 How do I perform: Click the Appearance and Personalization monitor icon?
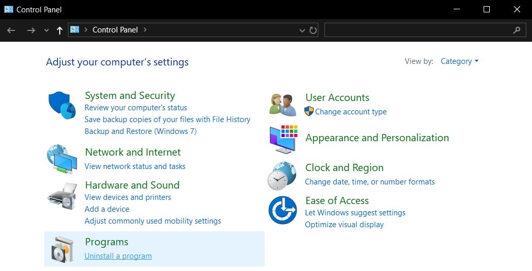tap(284, 139)
